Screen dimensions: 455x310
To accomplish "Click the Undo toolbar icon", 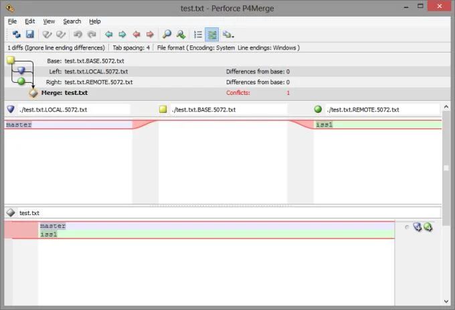I will tap(78, 35).
